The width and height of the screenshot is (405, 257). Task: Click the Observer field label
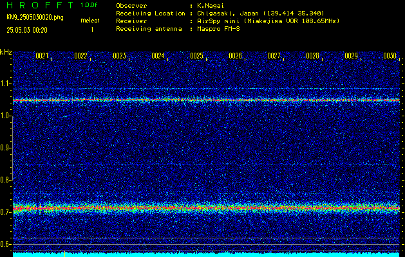click(x=131, y=5)
